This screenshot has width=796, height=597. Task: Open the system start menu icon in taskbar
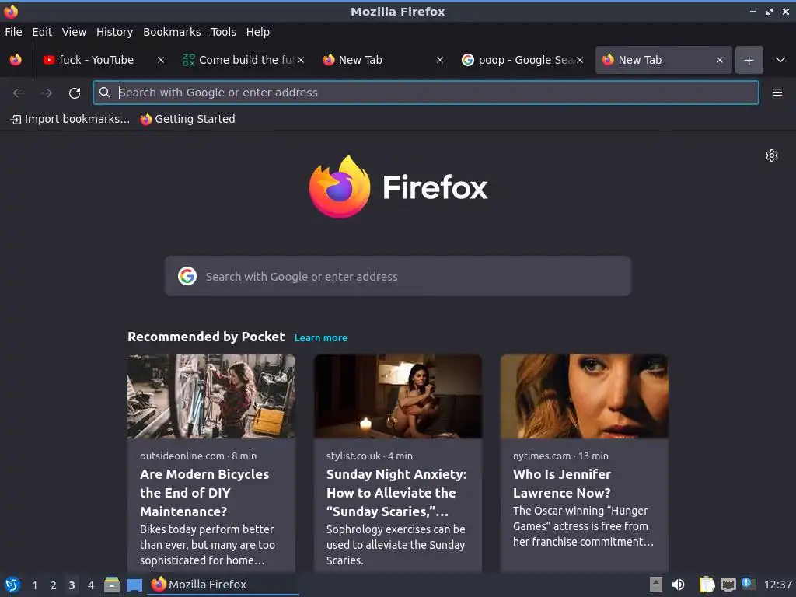tap(12, 585)
